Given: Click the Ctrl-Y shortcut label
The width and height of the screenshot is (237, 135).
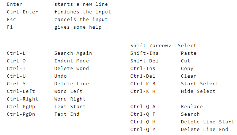Looking at the screenshot, I should coord(16,83).
